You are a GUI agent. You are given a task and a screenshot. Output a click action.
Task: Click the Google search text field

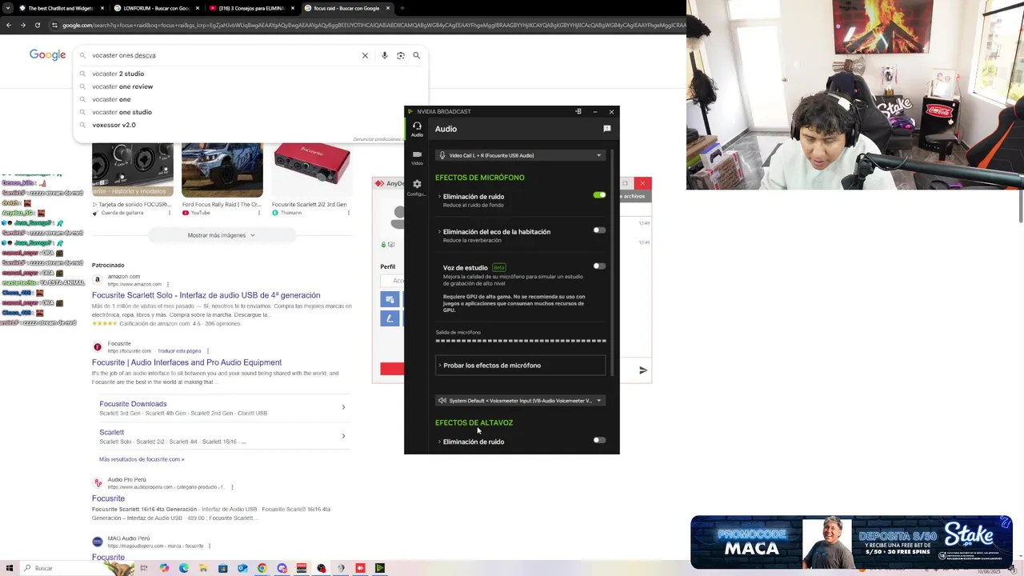coord(224,55)
